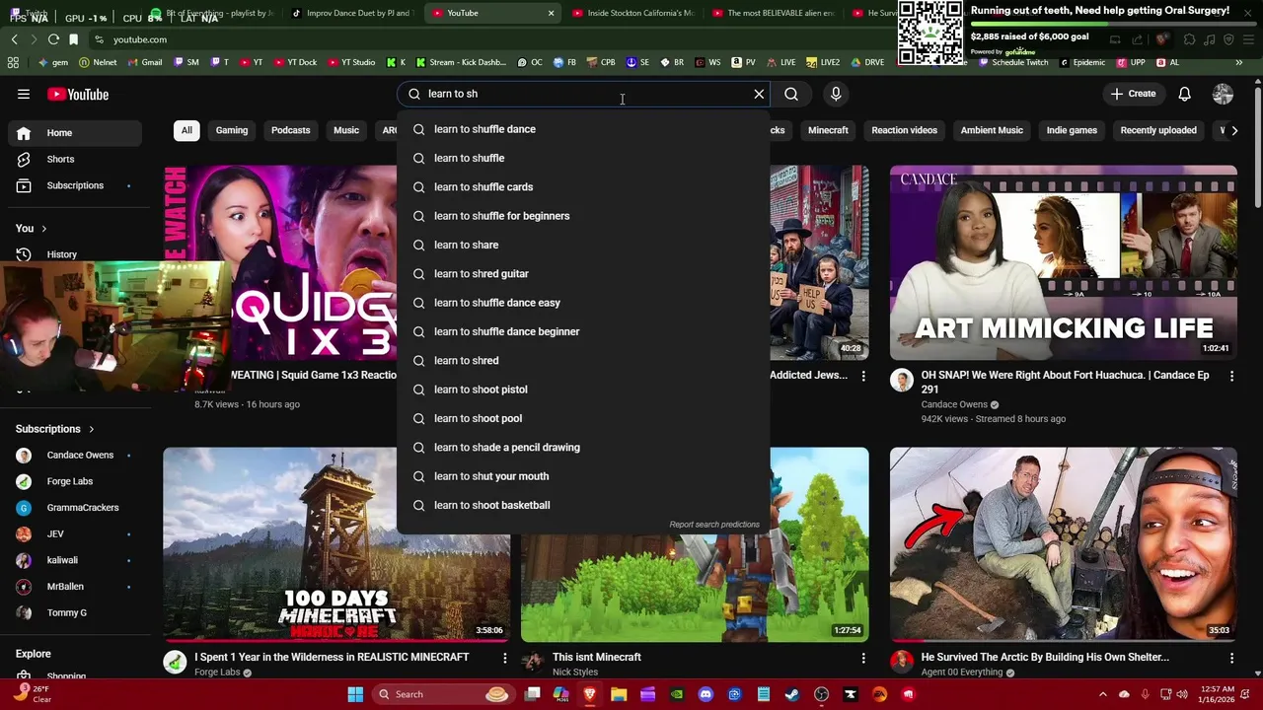The image size is (1263, 710).
Task: Pick 'learn to shoot pistol' suggestion
Action: tap(582, 390)
